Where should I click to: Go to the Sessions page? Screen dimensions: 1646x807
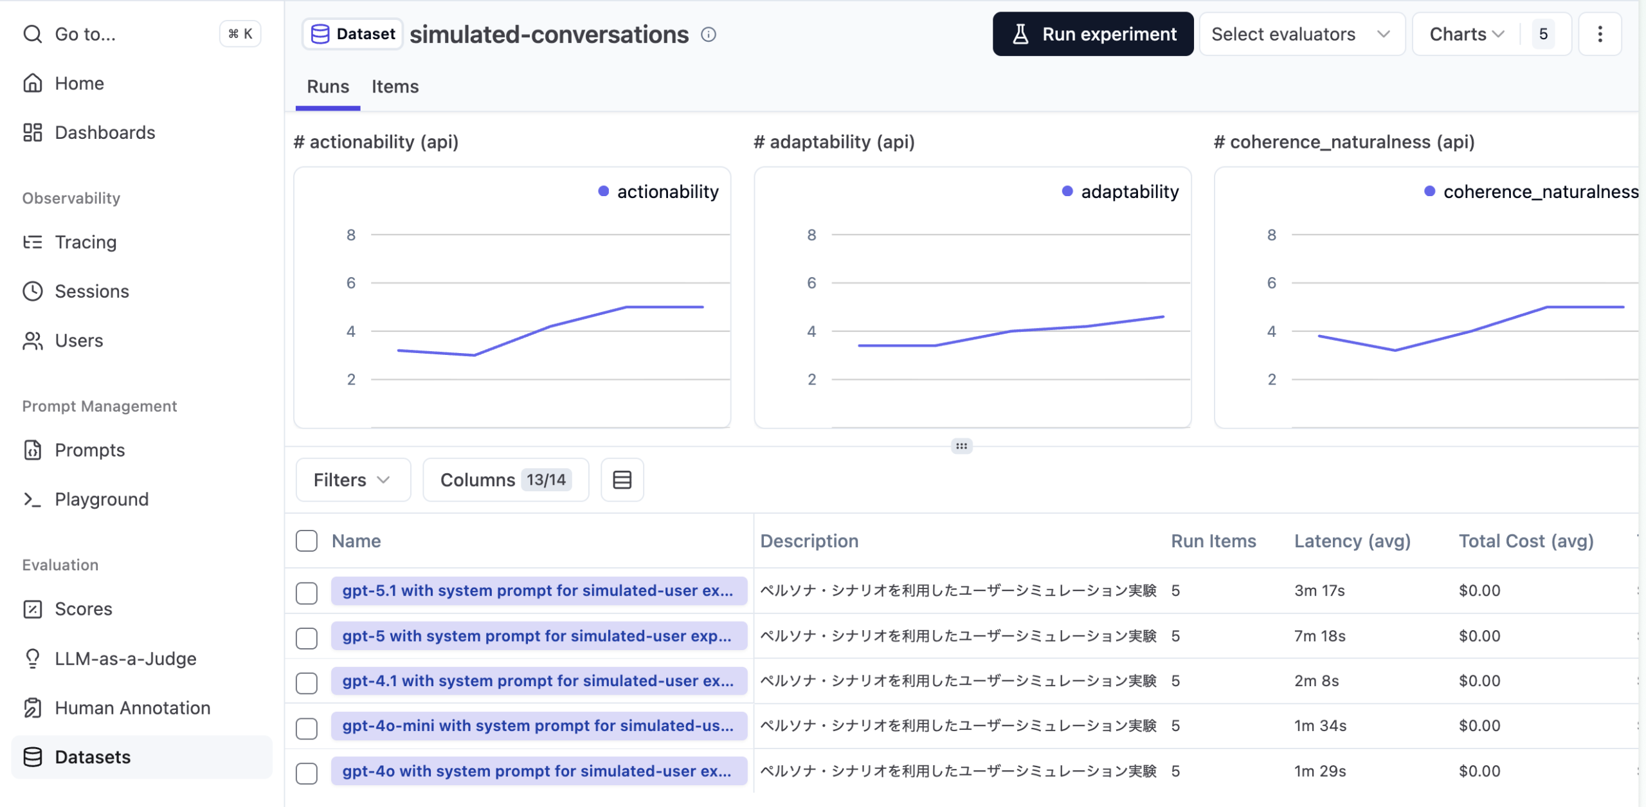[x=91, y=291]
